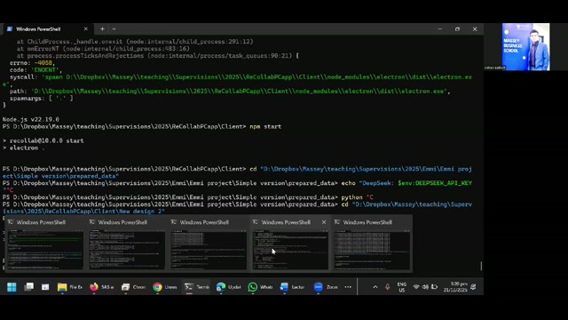The image size is (568, 320).
Task: Select the first Windows PowerShell preview thumbnail
Action: [x=45, y=244]
